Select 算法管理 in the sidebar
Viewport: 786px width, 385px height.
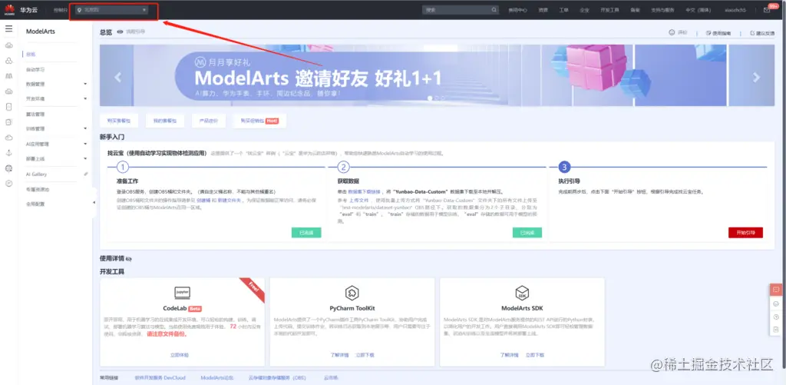coord(35,114)
